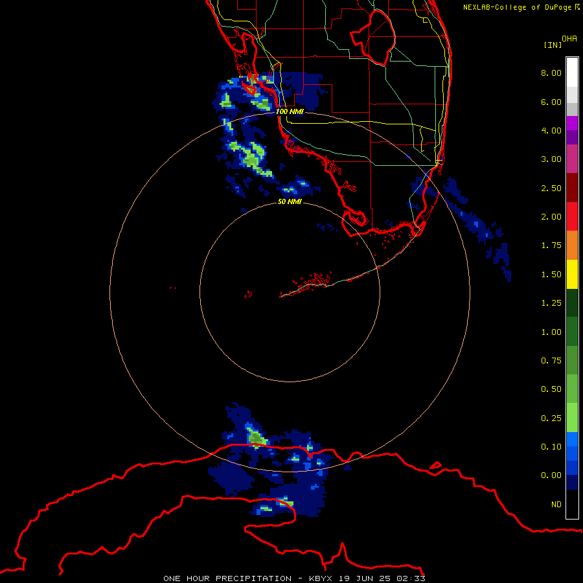Click the 1.75 legend value
The width and height of the screenshot is (583, 583).
(551, 246)
